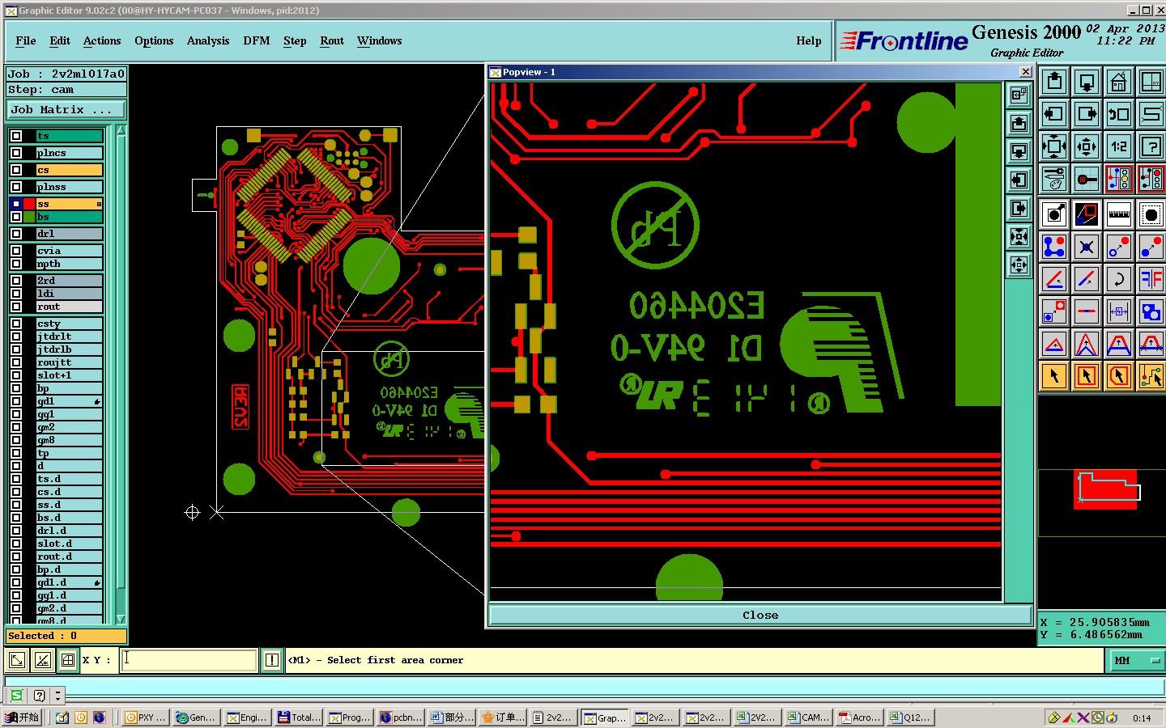Select the mpth layer name
This screenshot has height=728, width=1166.
click(70, 264)
